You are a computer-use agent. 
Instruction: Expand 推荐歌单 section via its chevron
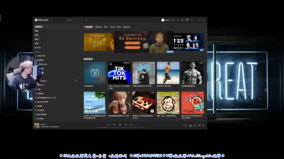[94, 59]
